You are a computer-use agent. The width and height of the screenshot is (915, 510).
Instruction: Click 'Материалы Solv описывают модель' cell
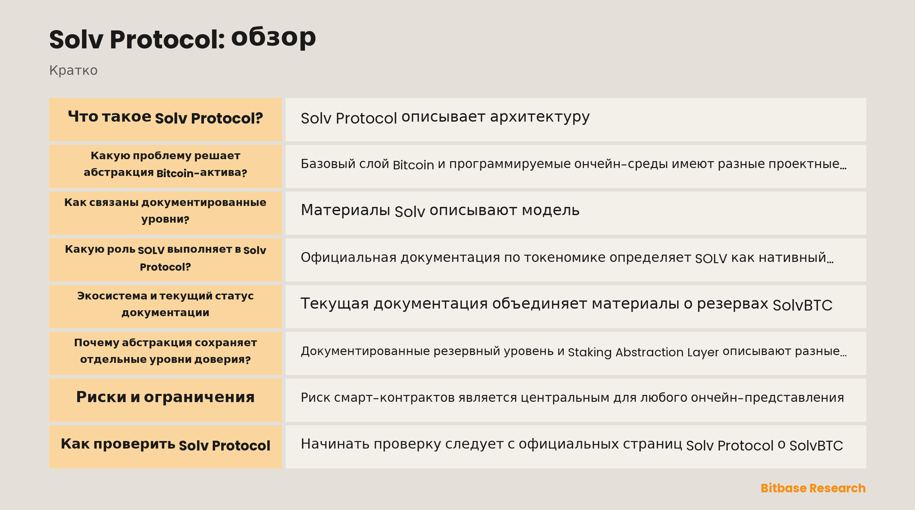point(575,213)
